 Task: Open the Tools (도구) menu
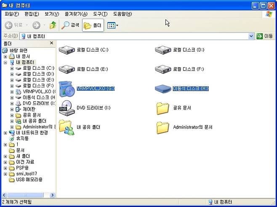pyautogui.click(x=100, y=14)
